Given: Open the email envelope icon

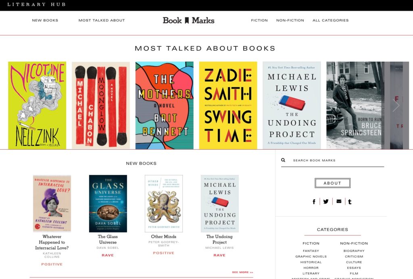Looking at the screenshot, I should point(338,201).
